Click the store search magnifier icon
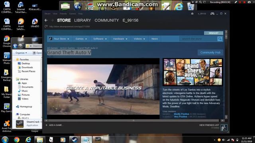The height and width of the screenshot is (143, 255). pyautogui.click(x=220, y=39)
